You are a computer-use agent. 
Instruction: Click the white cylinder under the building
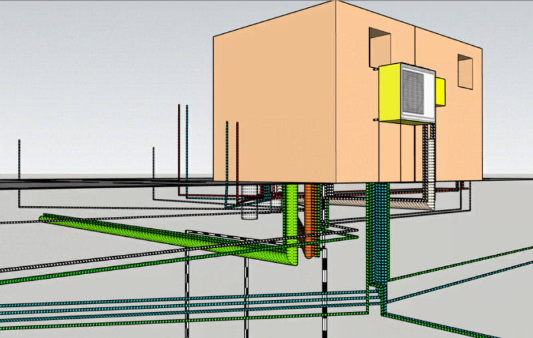point(249,203)
